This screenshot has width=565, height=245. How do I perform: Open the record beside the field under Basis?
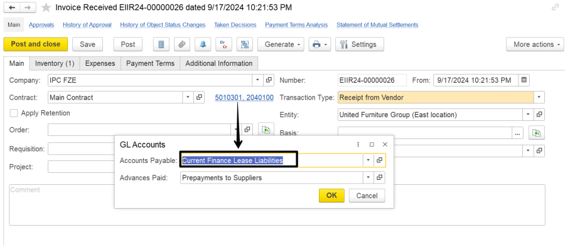pyautogui.click(x=539, y=151)
